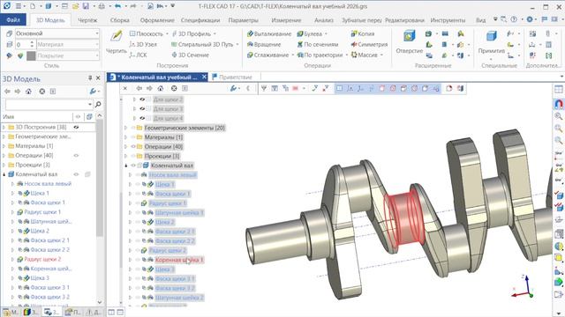565x317 pixels.
Task: Click the Копия copy operation
Action: click(x=363, y=33)
